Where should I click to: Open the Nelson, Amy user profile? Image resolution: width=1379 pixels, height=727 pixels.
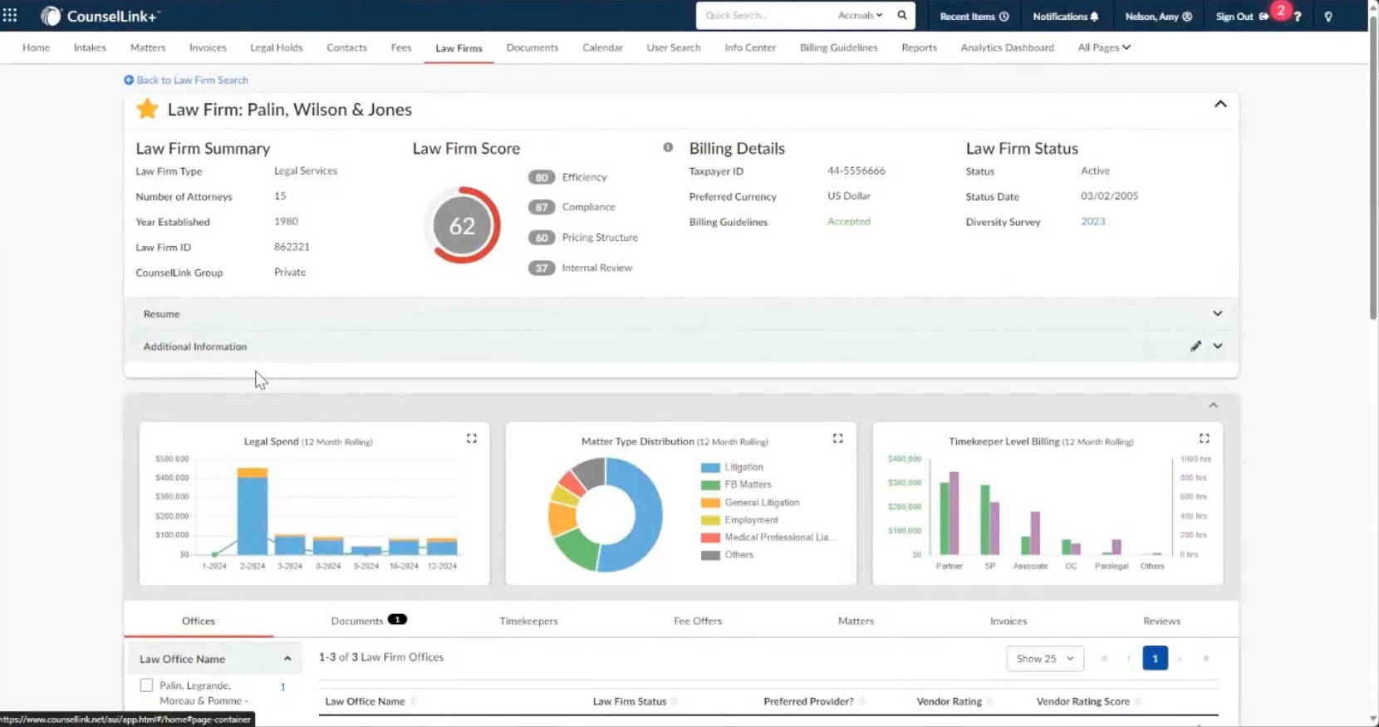1158,17
